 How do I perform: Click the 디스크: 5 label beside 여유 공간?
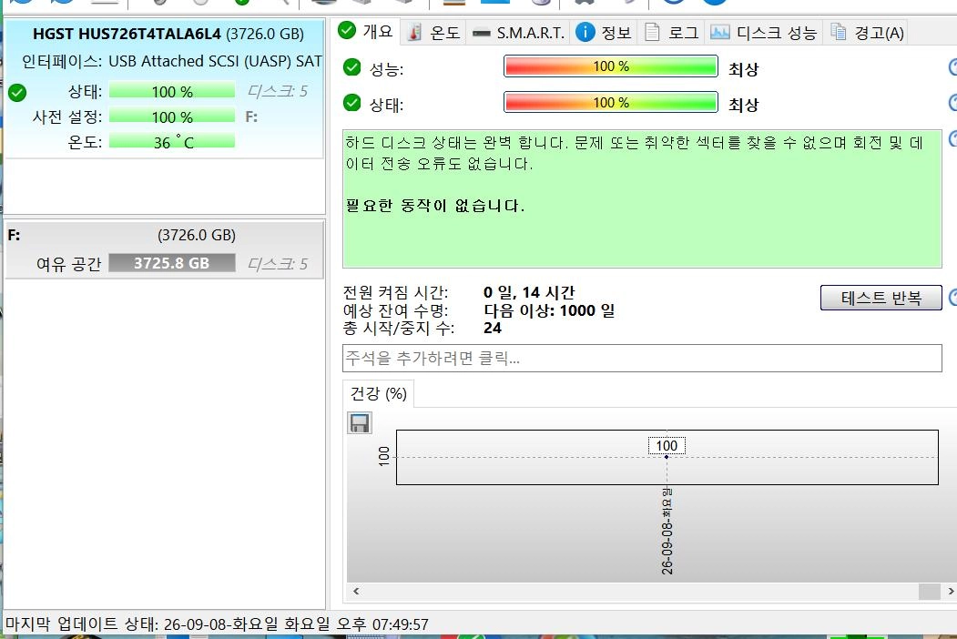click(277, 264)
